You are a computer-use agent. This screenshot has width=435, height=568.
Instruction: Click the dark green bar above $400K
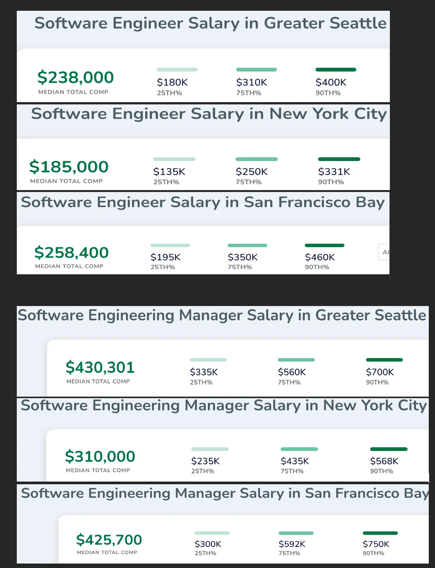point(336,70)
